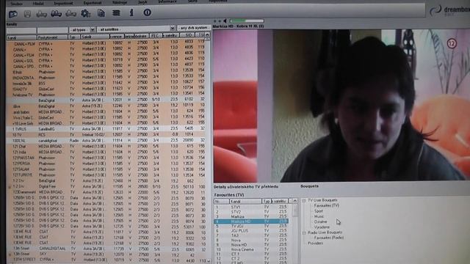Select the 10 TV channel row

tap(106, 134)
